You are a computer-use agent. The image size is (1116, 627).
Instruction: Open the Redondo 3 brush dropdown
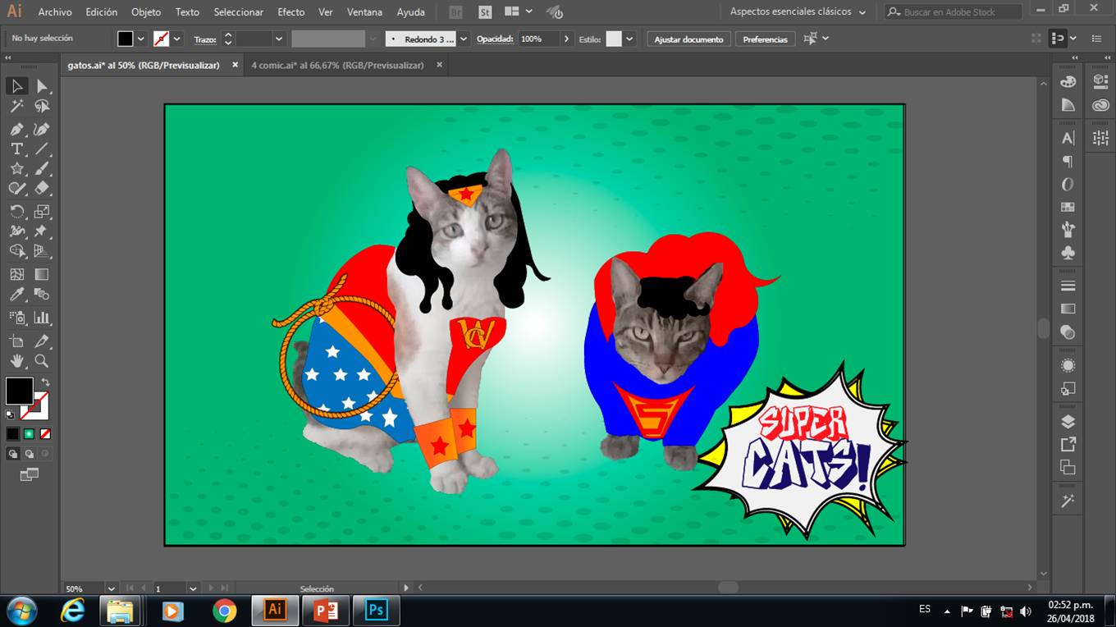coord(464,39)
